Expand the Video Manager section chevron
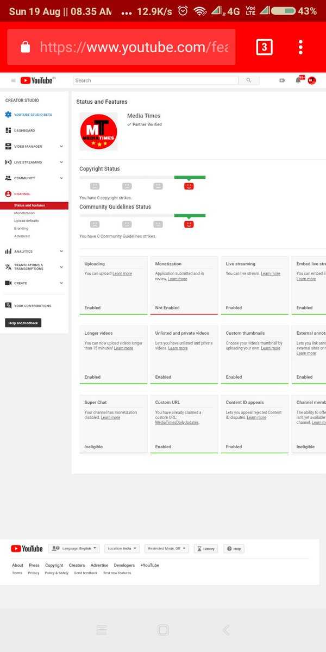The image size is (326, 652). pyautogui.click(x=61, y=146)
